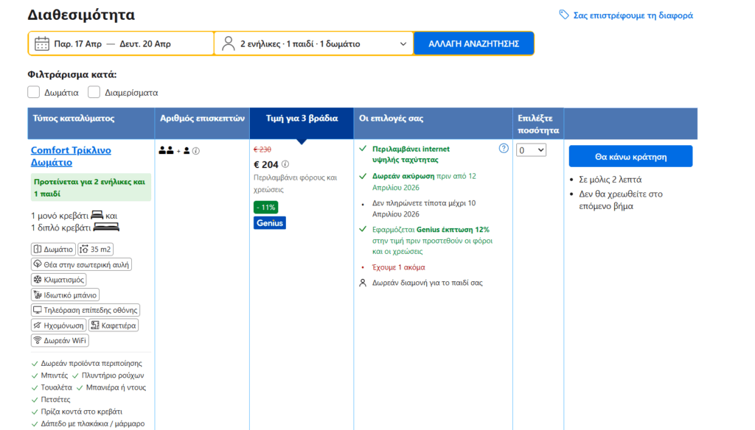Click the Τιμή για 3 βράδια column header

click(x=302, y=119)
